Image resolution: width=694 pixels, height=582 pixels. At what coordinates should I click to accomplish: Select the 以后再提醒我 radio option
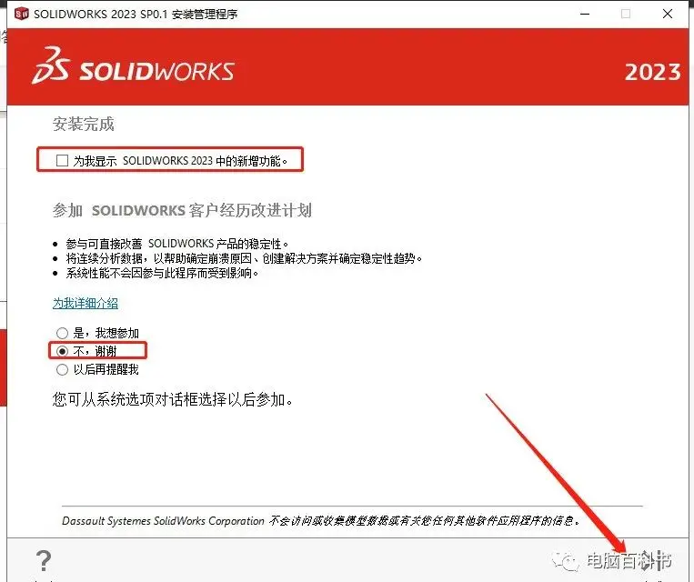[63, 369]
